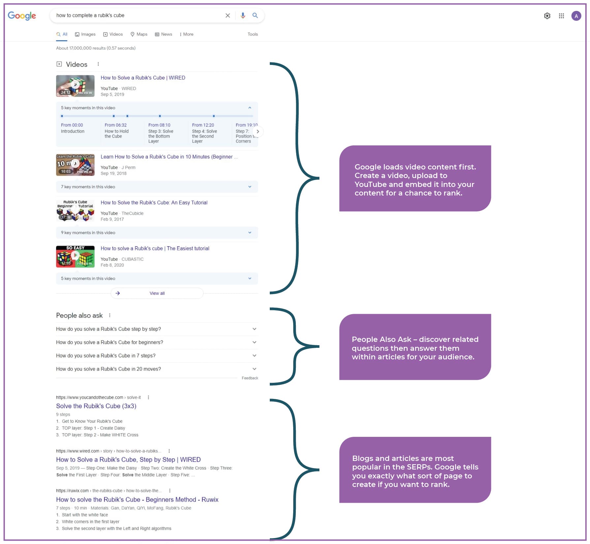Click the microphone voice search icon
This screenshot has width=590, height=544.
pos(243,15)
